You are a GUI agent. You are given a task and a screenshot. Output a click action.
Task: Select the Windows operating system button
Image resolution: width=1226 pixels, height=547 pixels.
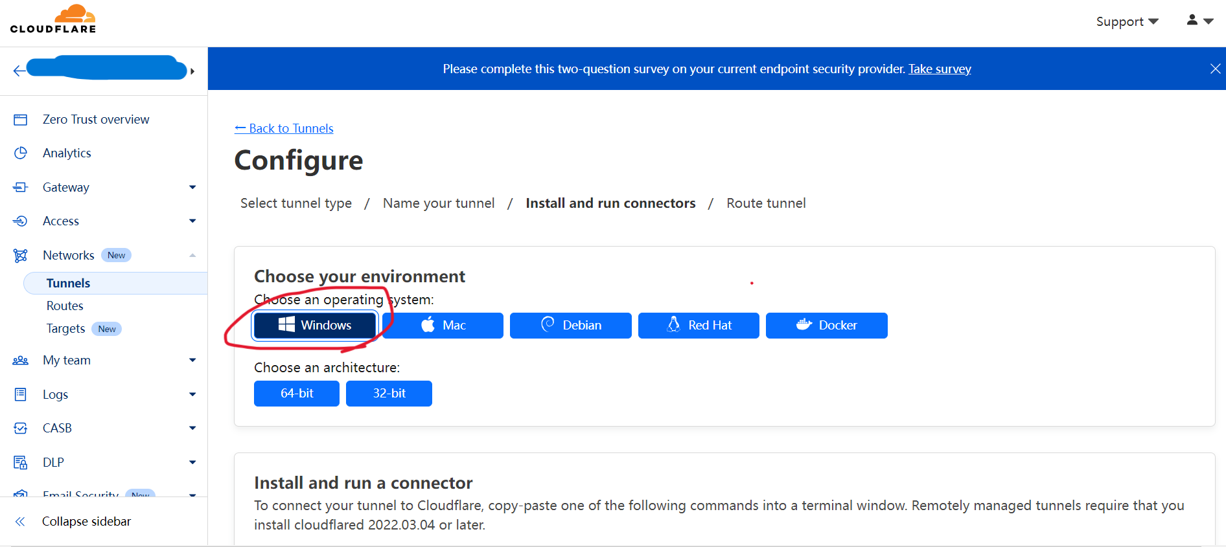pyautogui.click(x=315, y=326)
